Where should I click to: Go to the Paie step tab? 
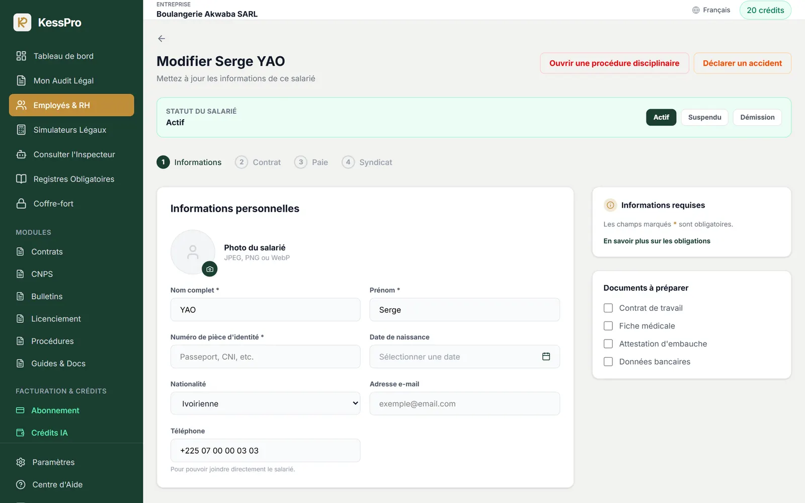click(x=311, y=162)
